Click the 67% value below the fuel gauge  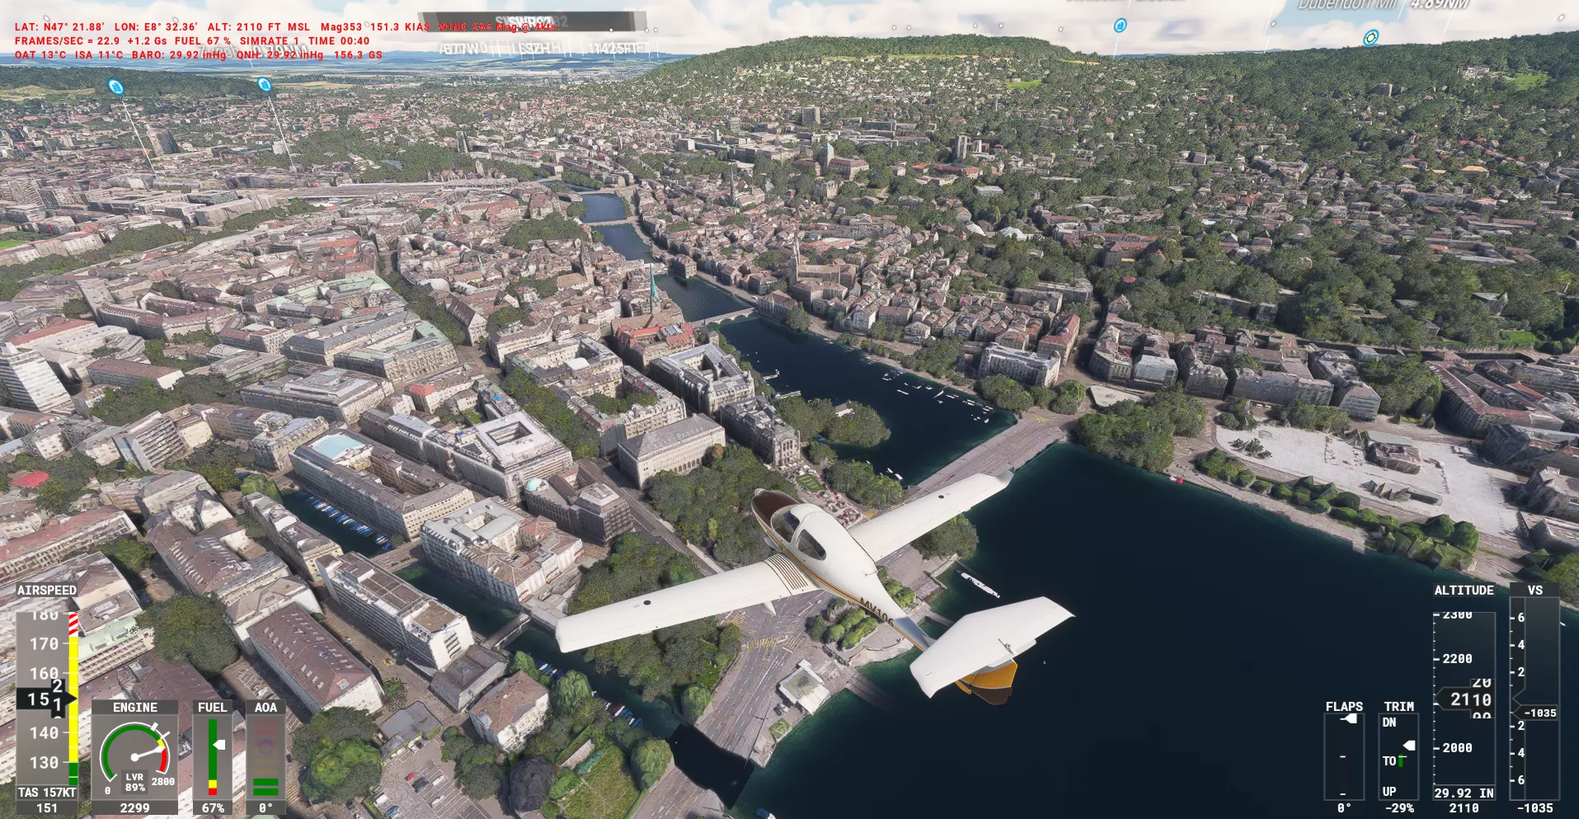pyautogui.click(x=213, y=808)
